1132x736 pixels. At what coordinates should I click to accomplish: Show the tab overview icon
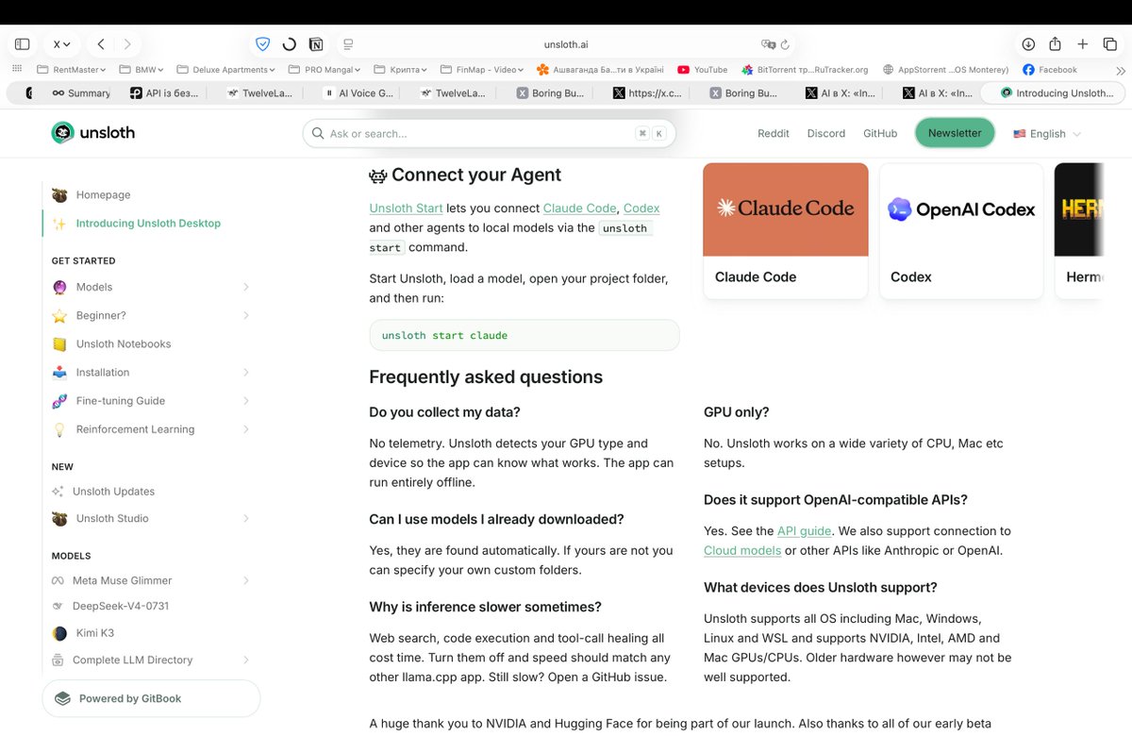tap(1109, 44)
